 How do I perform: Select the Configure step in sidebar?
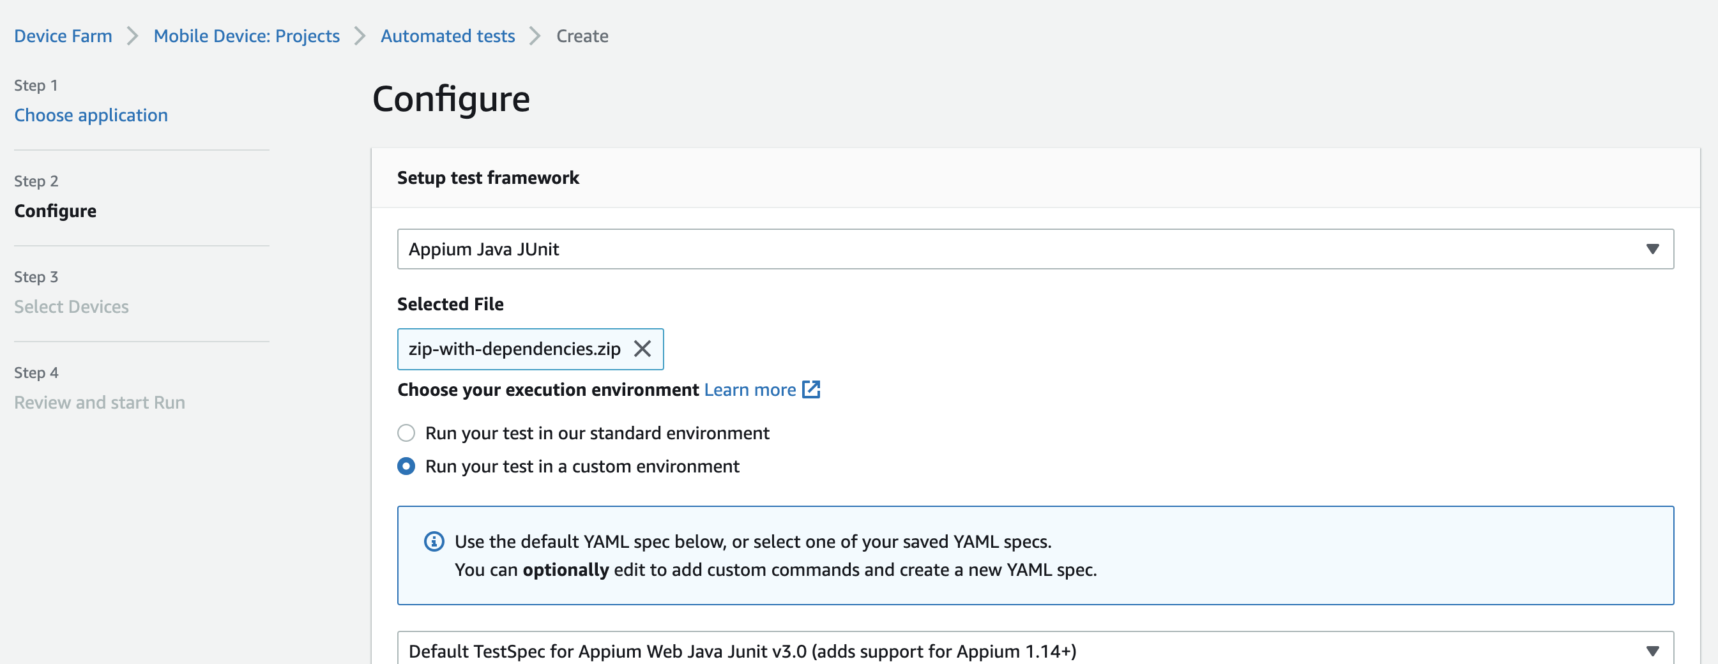click(x=56, y=211)
